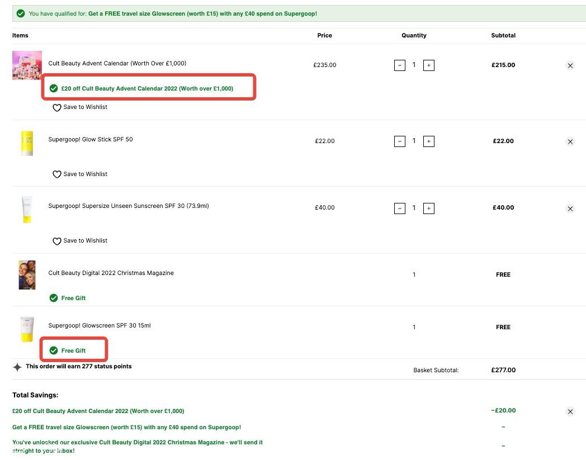
Task: Click green check beside magazine Free Gift
Action: [54, 298]
